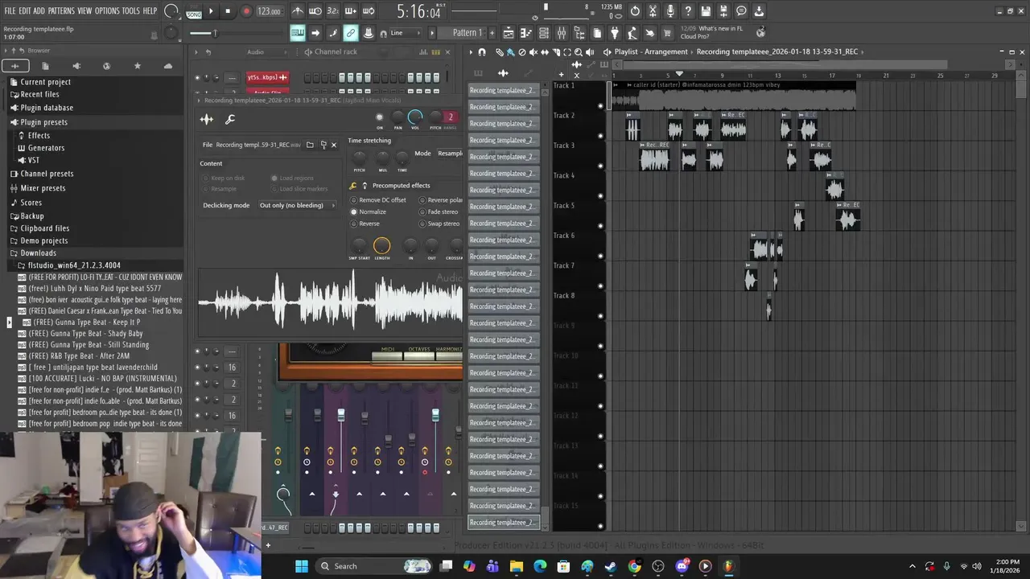Click the LENGTH knob in sampler
Screen dimensions: 1030x579
(x=382, y=246)
